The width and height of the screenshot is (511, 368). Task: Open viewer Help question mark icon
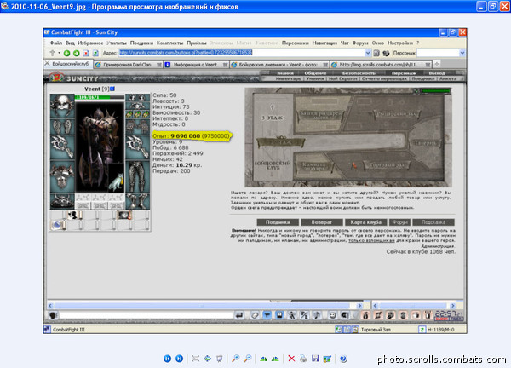(343, 359)
